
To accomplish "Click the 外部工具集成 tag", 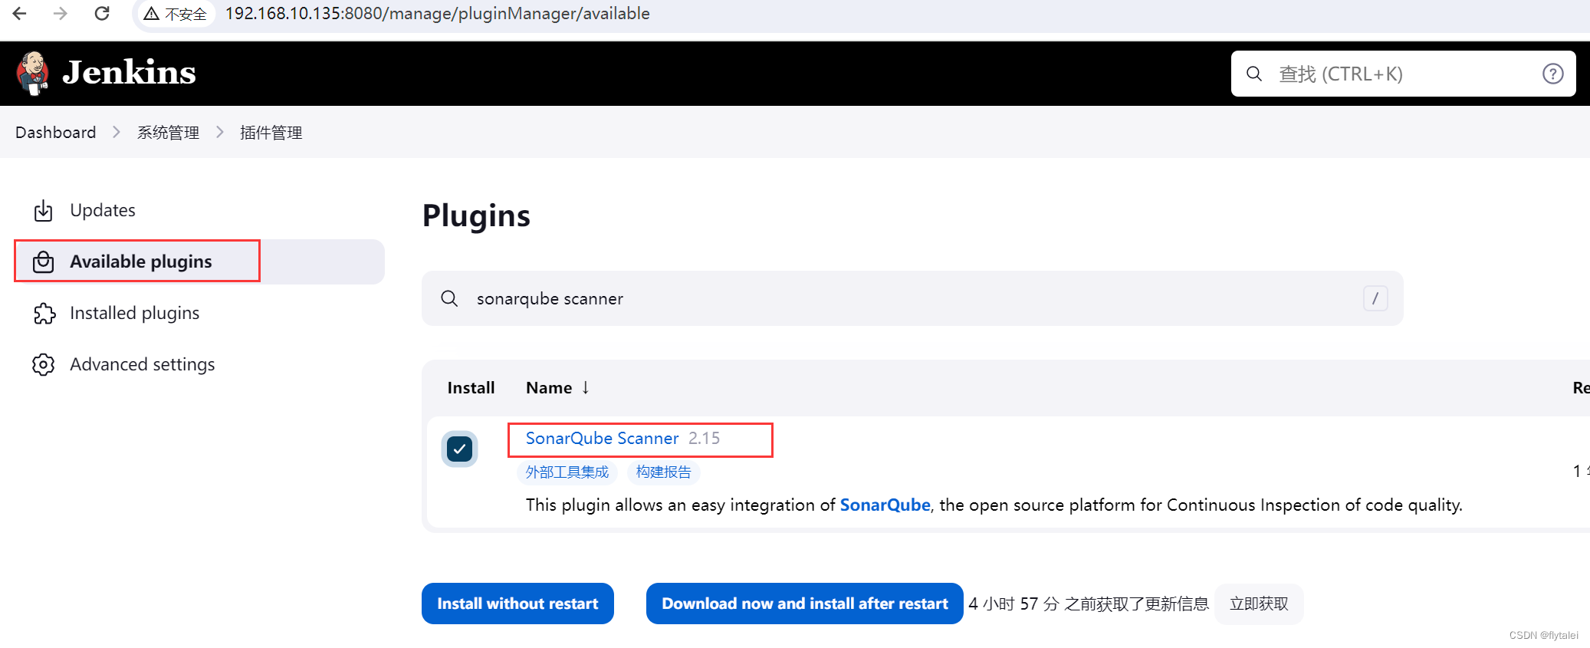I will click(x=567, y=472).
